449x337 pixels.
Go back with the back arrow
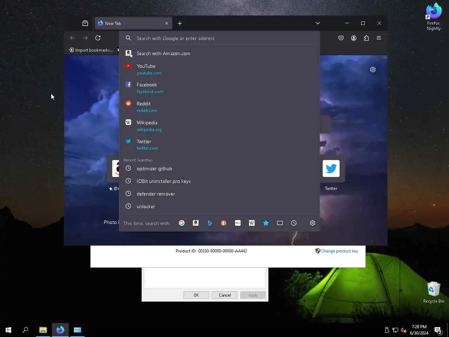click(73, 38)
